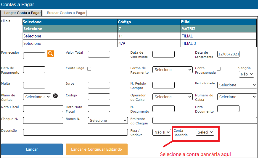
Task: Click the orange supplier search magnifier icon
Action: [51, 54]
